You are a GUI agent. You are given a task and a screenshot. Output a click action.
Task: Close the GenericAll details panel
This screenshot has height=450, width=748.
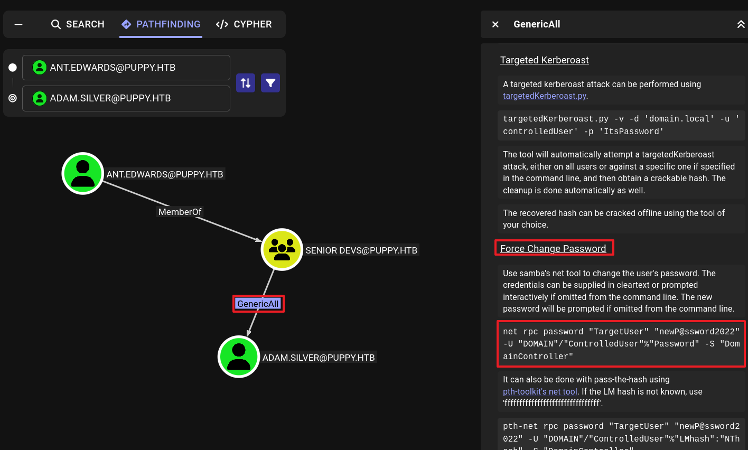click(495, 24)
